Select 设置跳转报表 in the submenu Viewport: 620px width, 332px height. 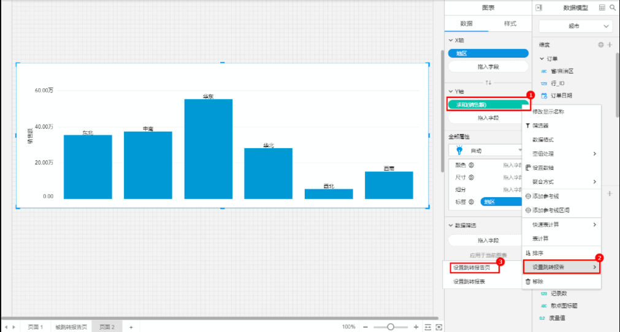tap(469, 282)
